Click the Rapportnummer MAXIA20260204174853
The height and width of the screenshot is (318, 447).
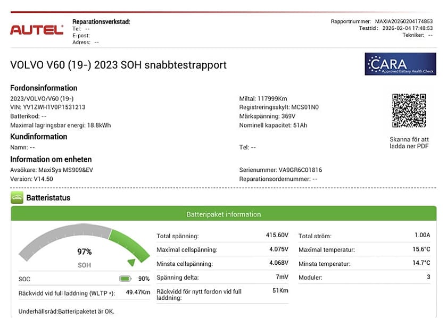click(x=382, y=21)
